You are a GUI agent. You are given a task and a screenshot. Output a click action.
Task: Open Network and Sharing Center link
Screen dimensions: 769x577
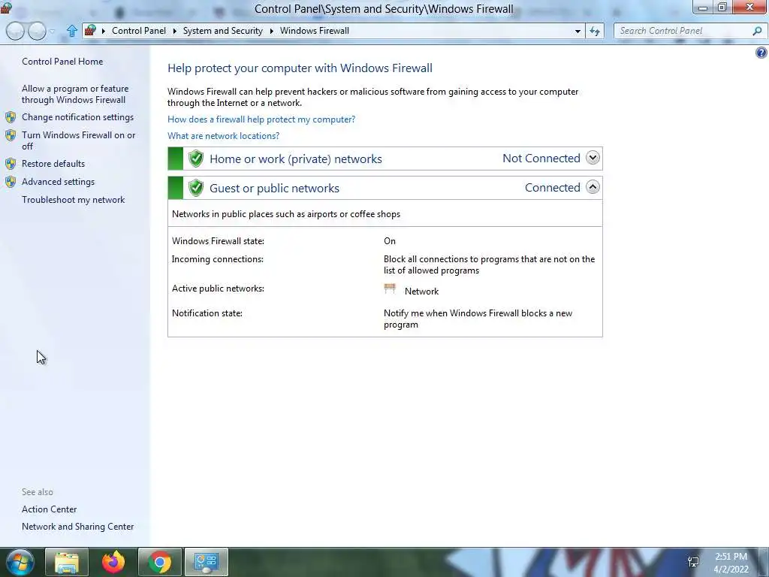pyautogui.click(x=77, y=527)
